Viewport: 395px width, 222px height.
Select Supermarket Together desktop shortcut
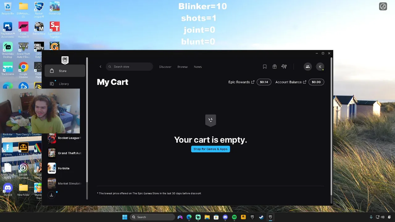55,30
